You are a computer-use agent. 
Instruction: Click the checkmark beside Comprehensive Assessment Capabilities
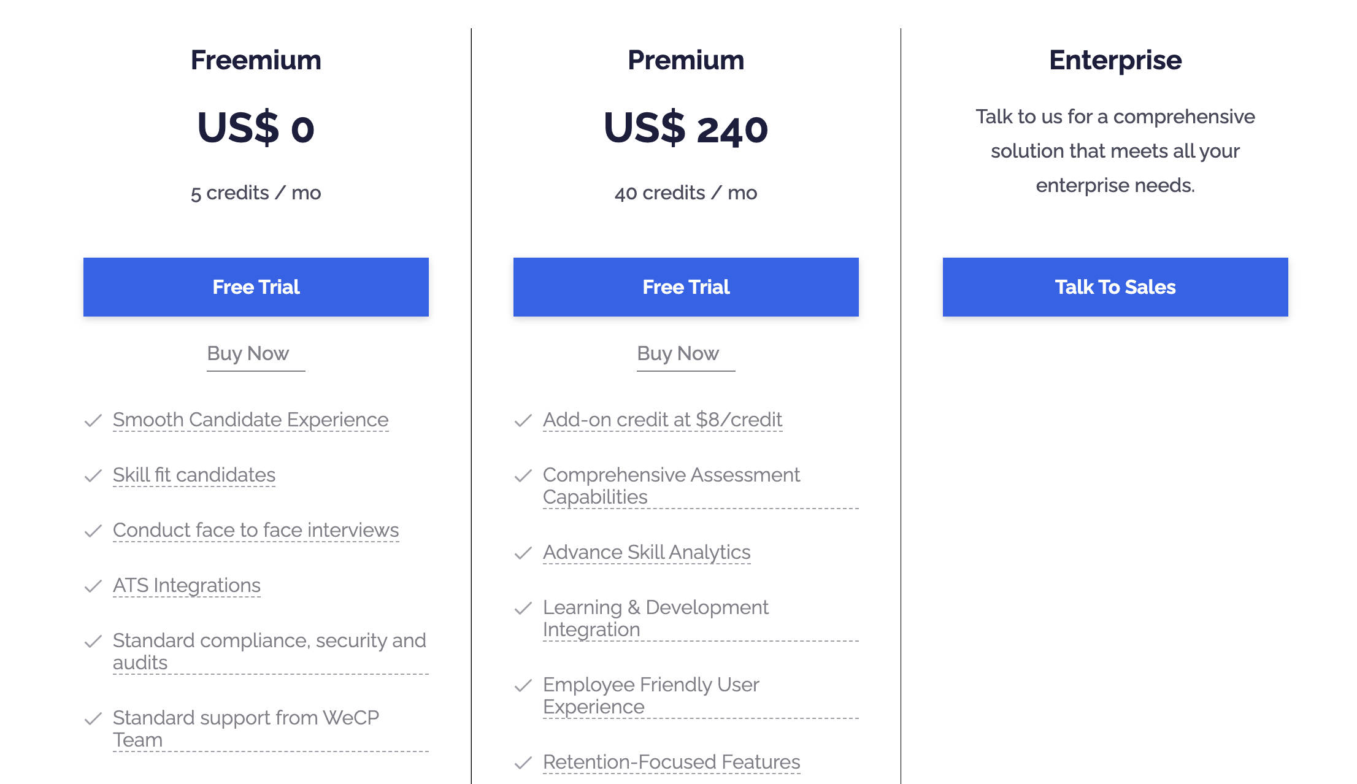tap(523, 476)
